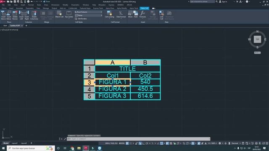Add a new drawing tab with plus

pyautogui.click(x=26, y=26)
